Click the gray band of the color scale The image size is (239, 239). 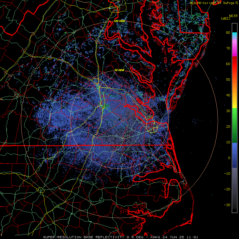coord(234,188)
